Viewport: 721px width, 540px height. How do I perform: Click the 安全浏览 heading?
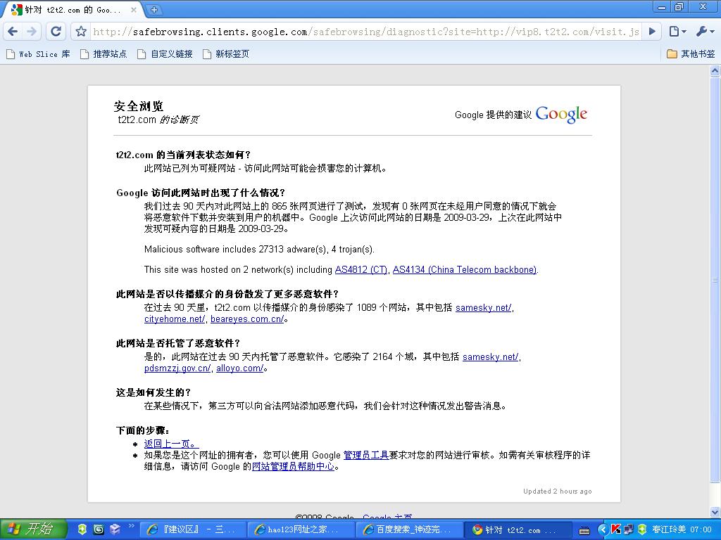(139, 107)
